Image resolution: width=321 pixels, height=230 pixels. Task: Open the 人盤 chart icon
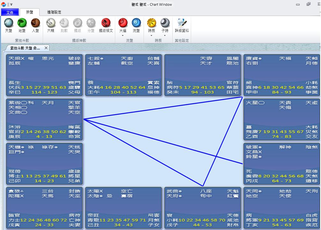35,25
